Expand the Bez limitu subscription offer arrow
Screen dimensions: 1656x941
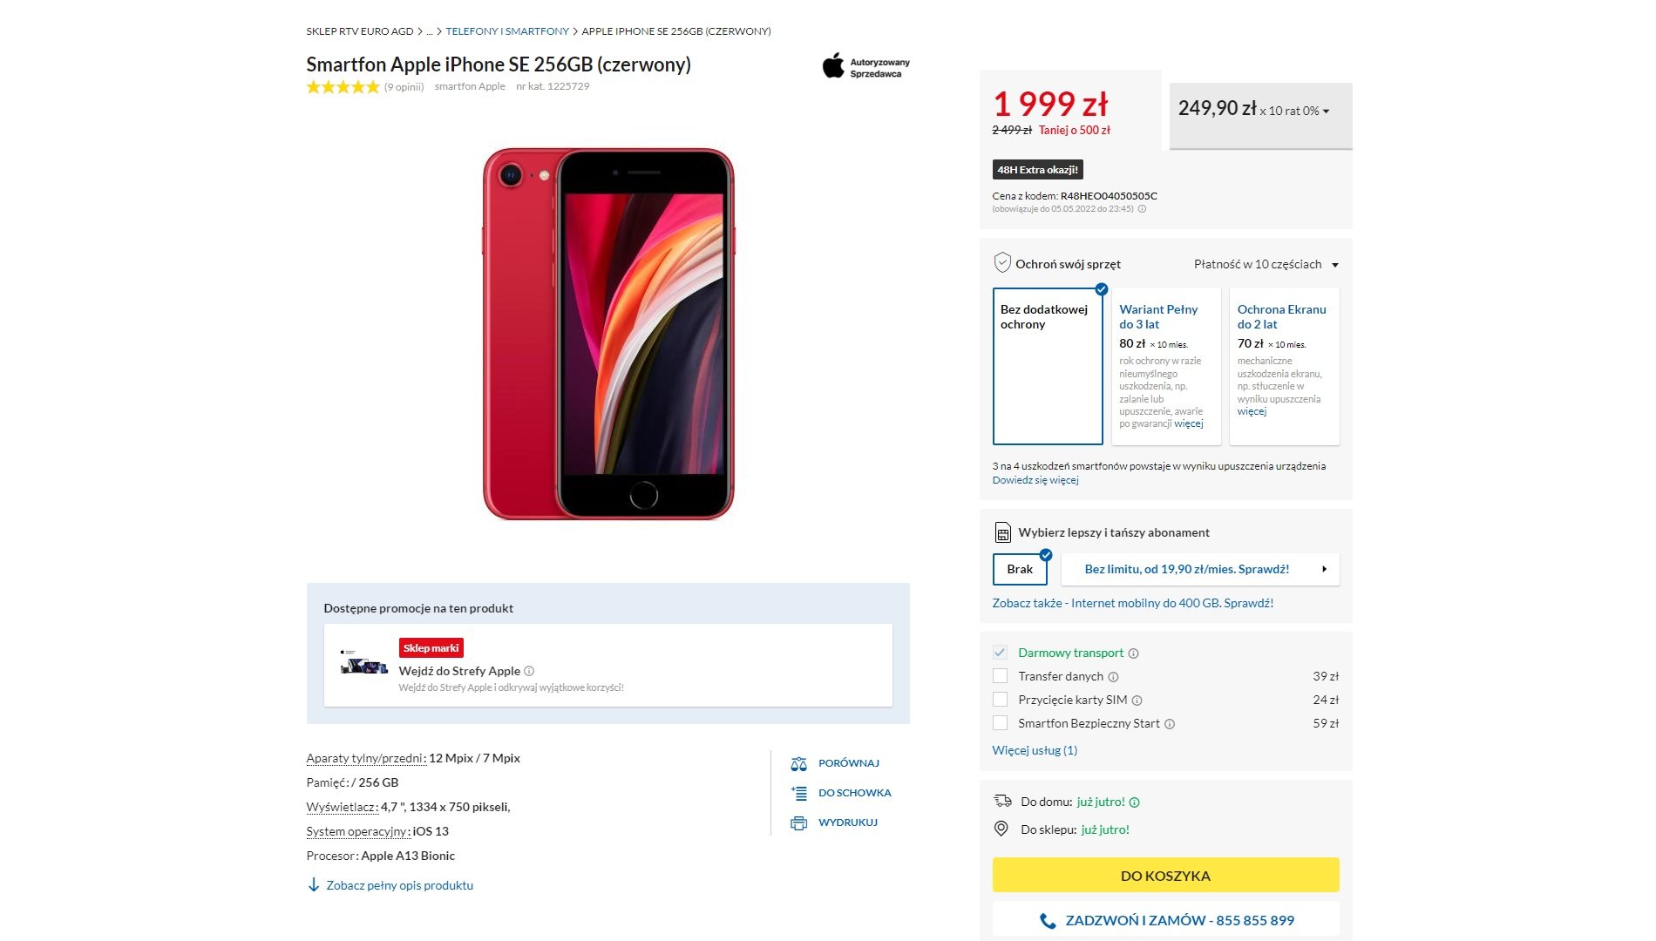(1324, 569)
